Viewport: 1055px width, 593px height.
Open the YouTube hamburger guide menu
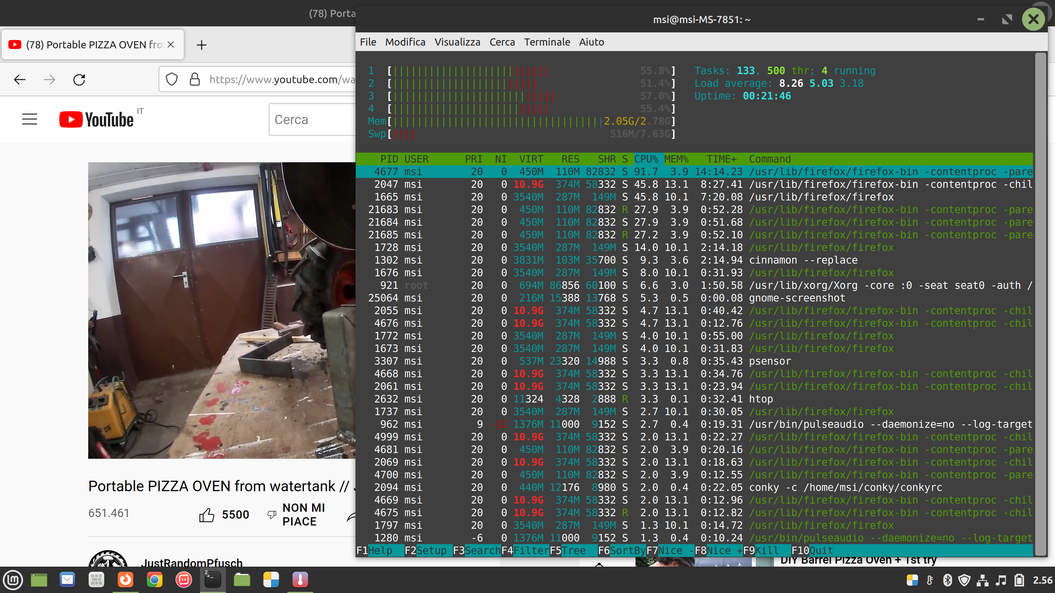pyautogui.click(x=29, y=119)
